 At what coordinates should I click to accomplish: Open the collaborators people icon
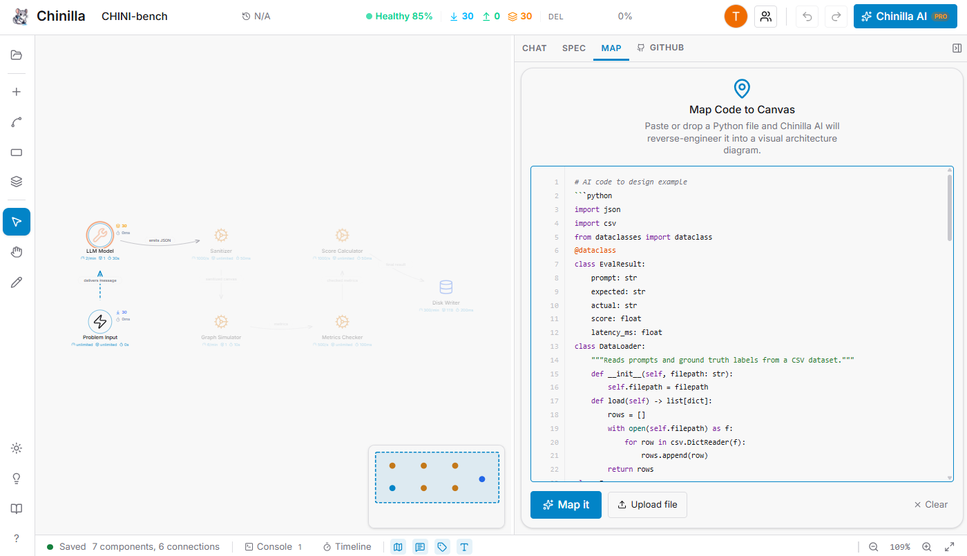[x=765, y=17]
